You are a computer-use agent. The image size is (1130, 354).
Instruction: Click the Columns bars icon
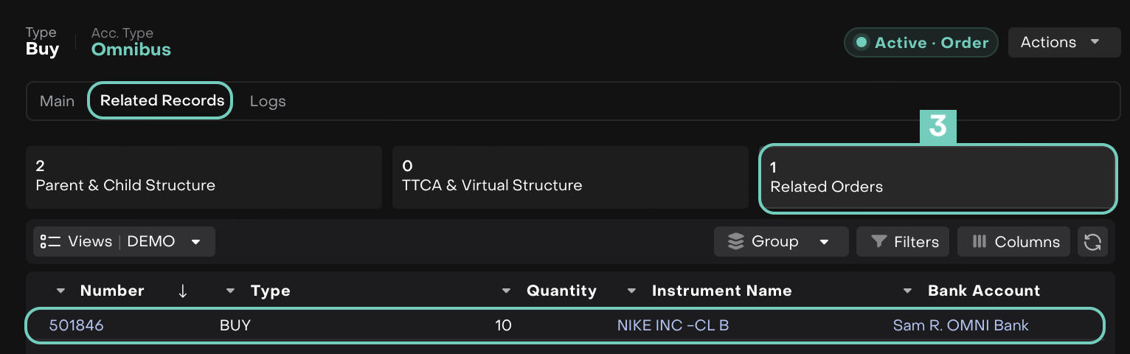point(980,242)
